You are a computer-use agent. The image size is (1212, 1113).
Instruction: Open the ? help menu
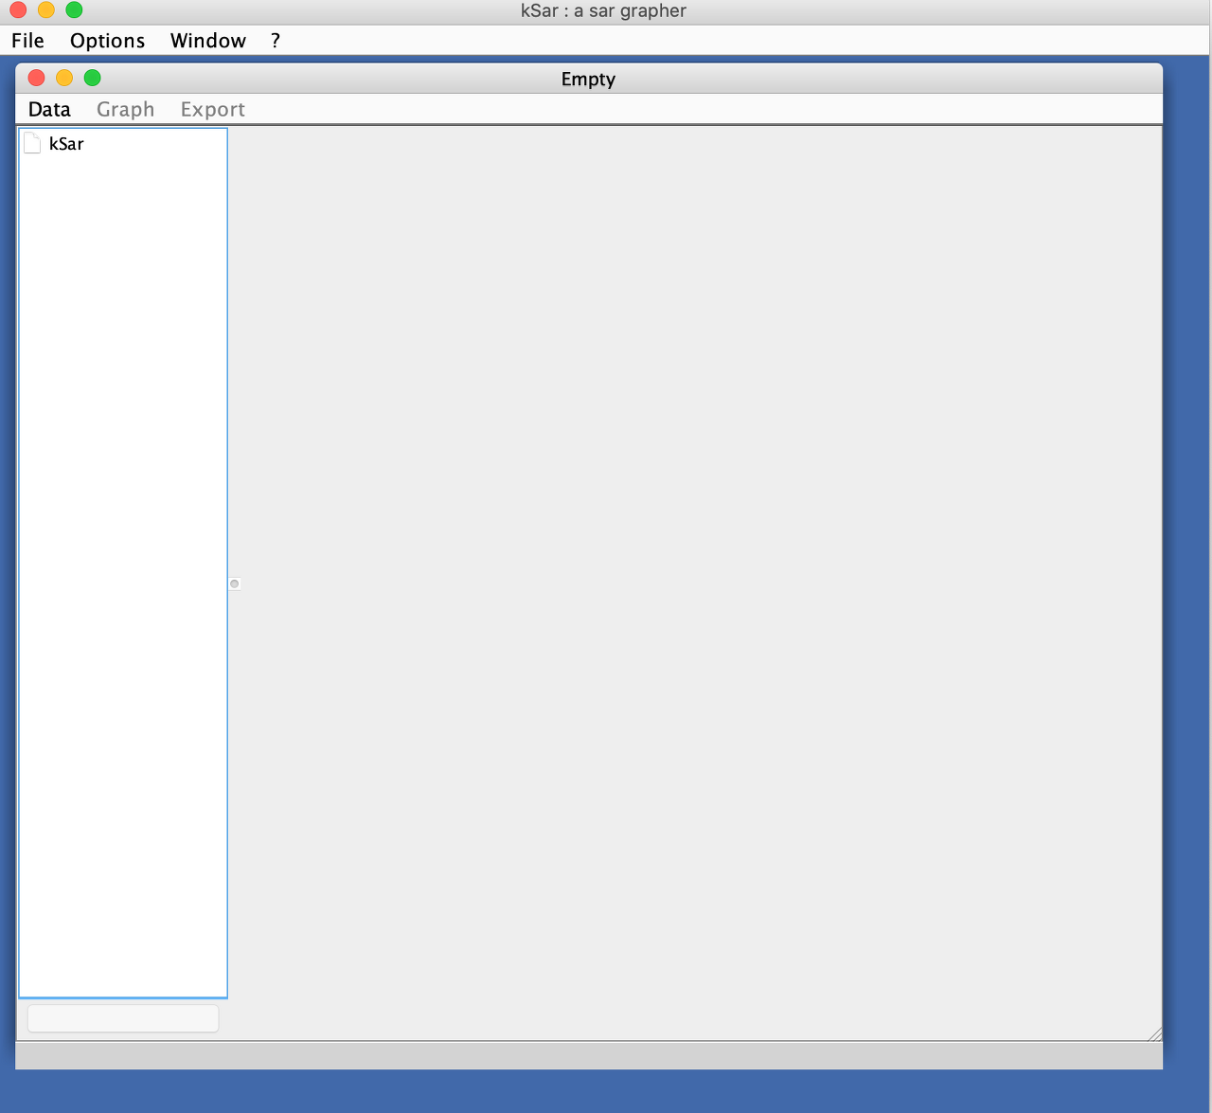(276, 41)
